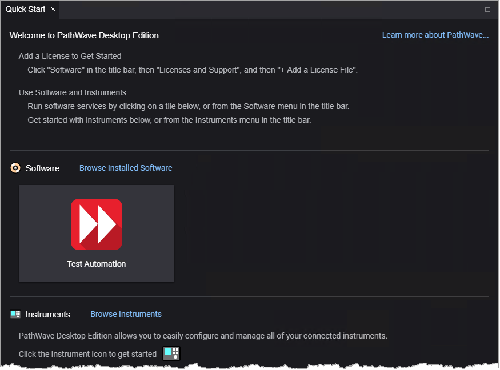The image size is (500, 370).
Task: Close the Quick Start tab
Action: click(53, 9)
